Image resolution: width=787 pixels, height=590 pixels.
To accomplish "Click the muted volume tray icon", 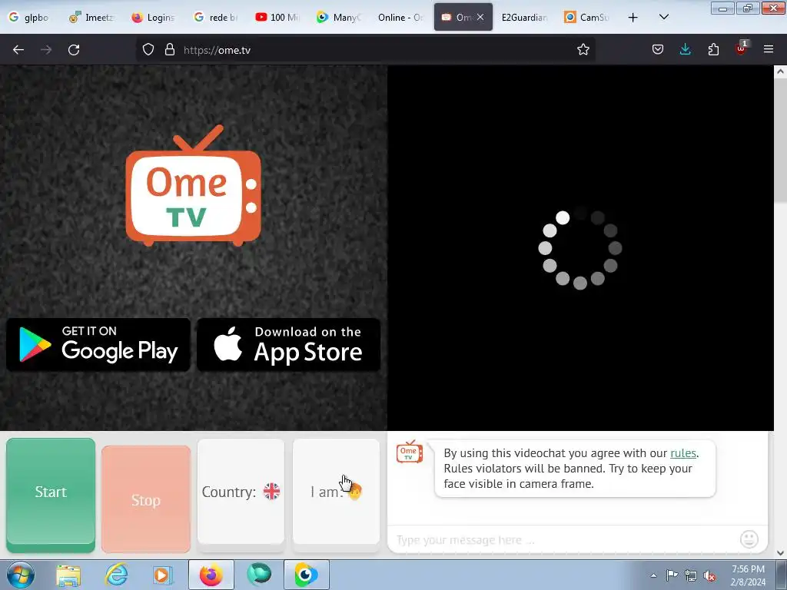I will click(x=709, y=575).
